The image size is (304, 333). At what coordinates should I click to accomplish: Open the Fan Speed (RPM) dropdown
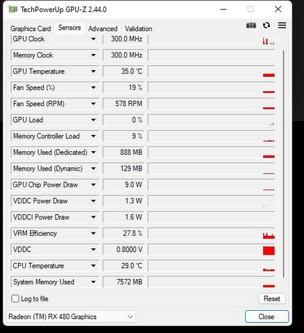(94, 103)
